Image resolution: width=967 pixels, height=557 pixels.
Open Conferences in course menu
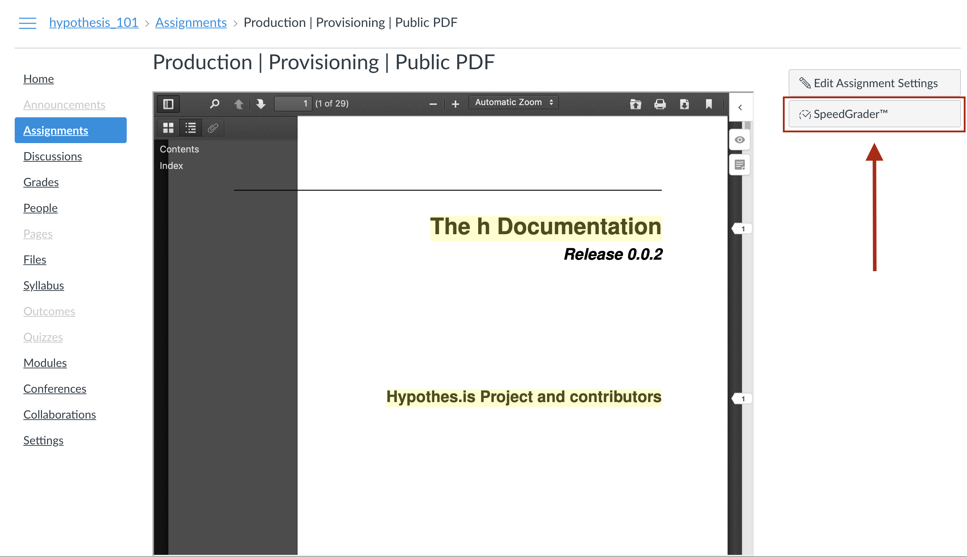click(55, 389)
